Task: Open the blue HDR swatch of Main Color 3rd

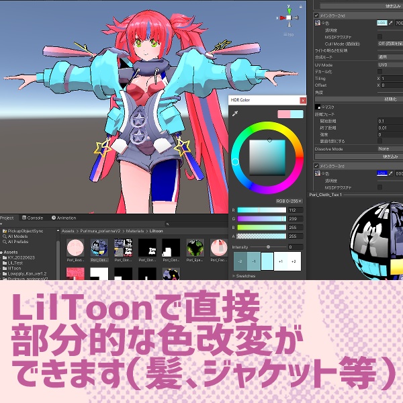Action: click(382, 173)
